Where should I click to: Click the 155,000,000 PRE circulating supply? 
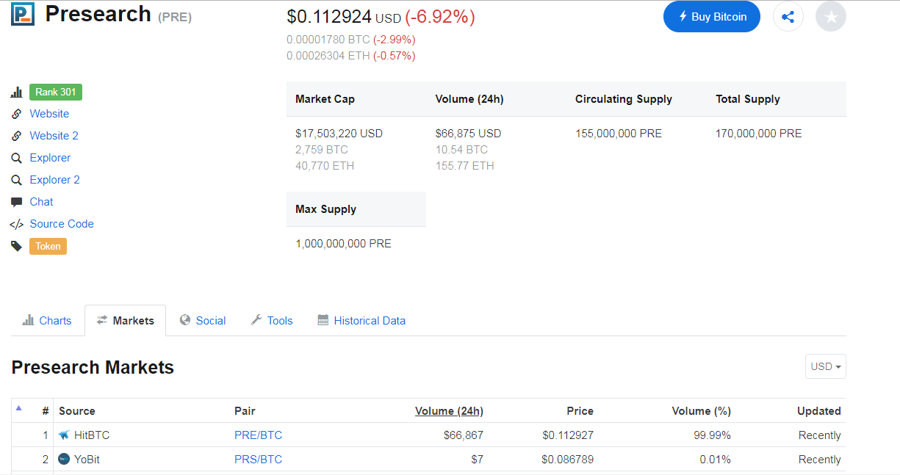coord(619,134)
